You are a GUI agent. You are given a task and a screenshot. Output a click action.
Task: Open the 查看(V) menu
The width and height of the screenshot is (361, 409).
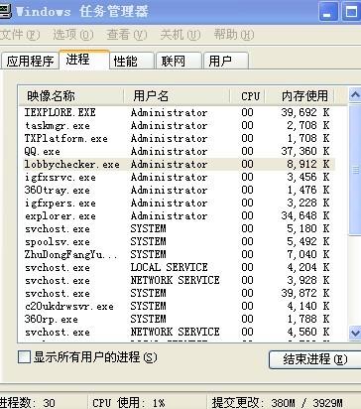(x=127, y=35)
